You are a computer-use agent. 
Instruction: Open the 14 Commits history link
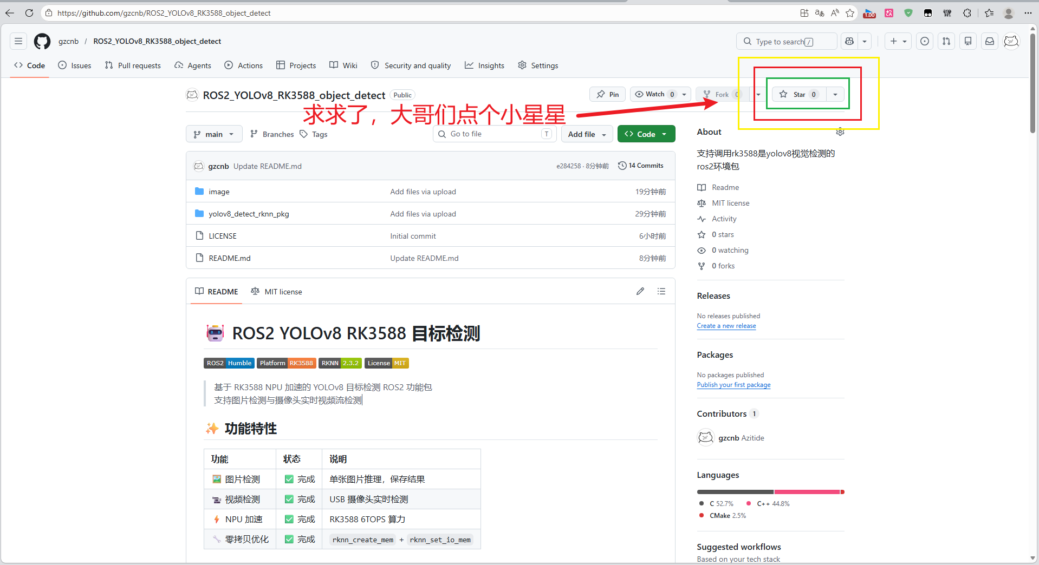coord(641,166)
